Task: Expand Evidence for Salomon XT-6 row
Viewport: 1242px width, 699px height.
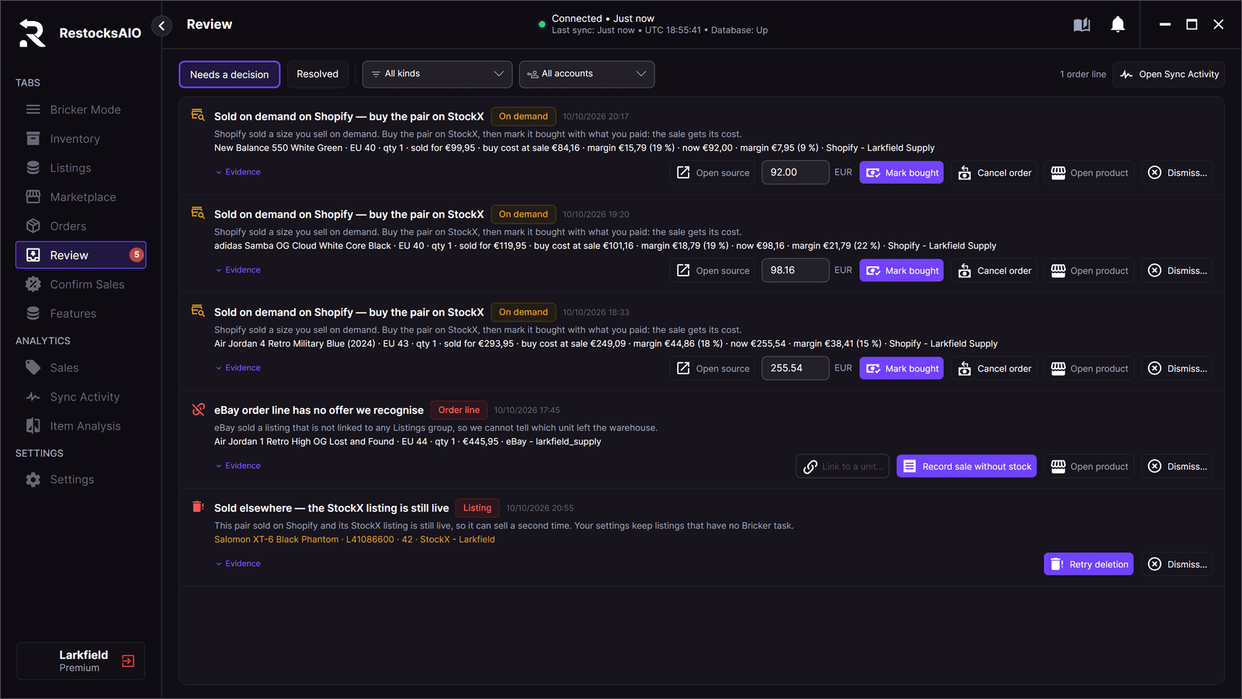Action: [238, 564]
